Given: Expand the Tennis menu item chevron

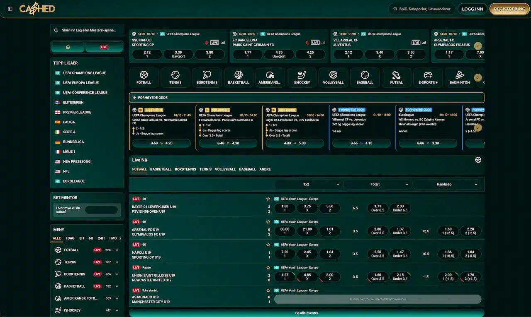Looking at the screenshot, I should click(117, 262).
